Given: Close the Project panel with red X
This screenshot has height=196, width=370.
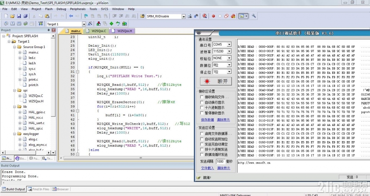Looking at the screenshot, I should tap(53, 30).
